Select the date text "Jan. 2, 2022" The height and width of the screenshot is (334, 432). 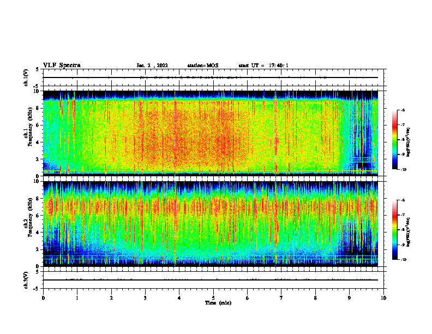click(152, 65)
